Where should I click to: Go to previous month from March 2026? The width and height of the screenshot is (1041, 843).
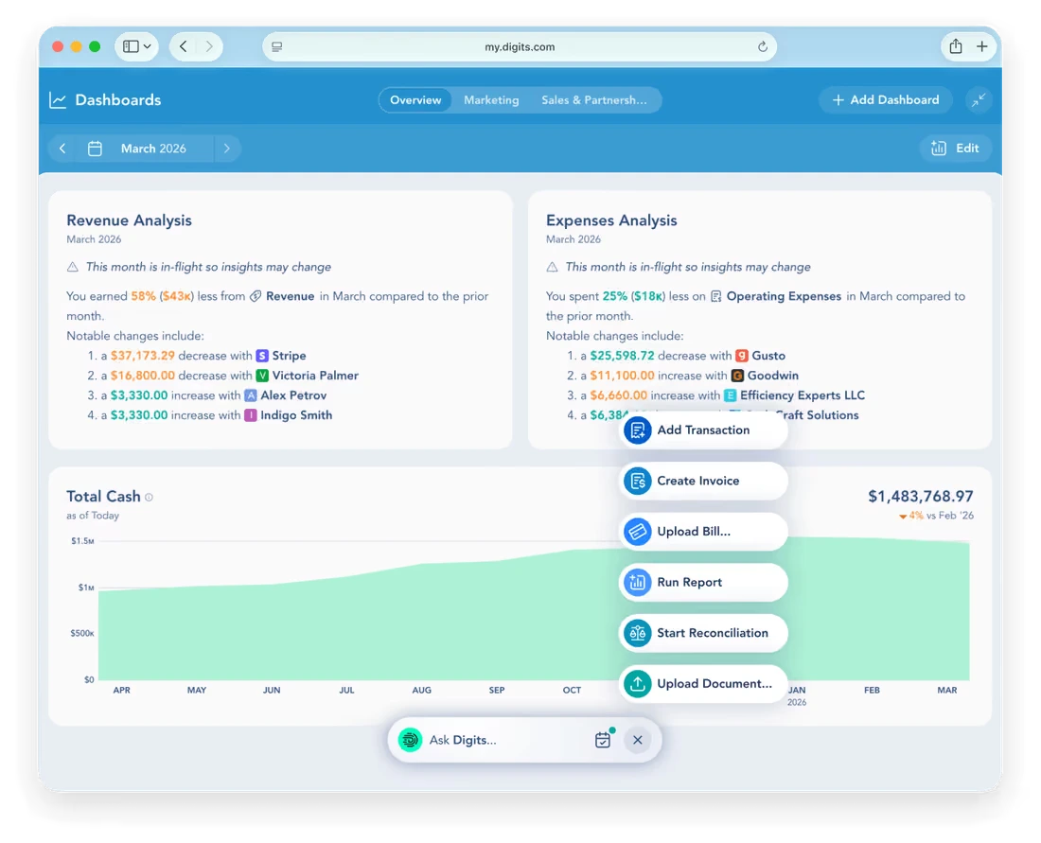coord(62,149)
